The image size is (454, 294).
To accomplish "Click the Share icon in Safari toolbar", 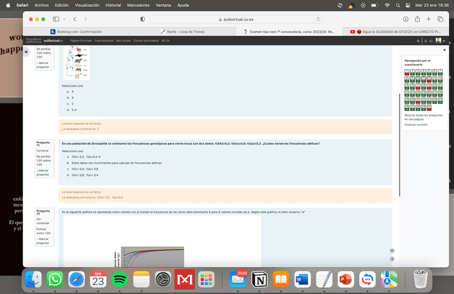I will pyautogui.click(x=417, y=19).
